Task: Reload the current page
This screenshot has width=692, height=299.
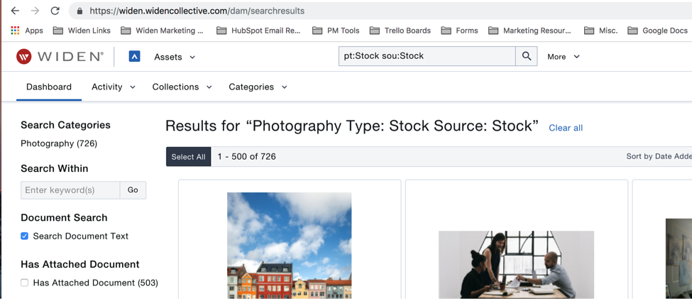Action: [55, 11]
